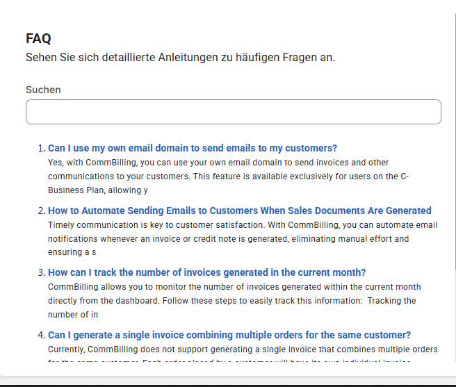Click the truncated line 'Business Plan, allowing y'

click(97, 190)
